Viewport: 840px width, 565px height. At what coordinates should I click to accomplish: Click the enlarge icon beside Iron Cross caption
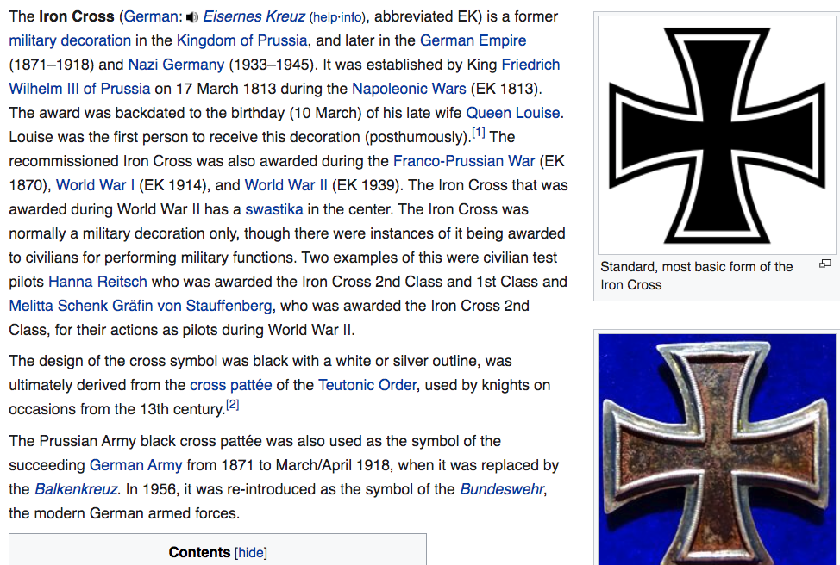(824, 264)
